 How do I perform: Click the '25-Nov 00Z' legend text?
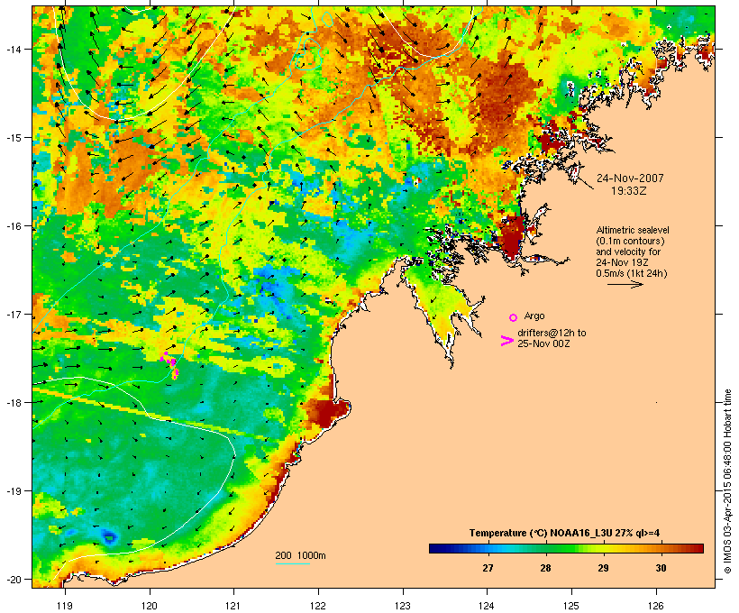point(543,343)
